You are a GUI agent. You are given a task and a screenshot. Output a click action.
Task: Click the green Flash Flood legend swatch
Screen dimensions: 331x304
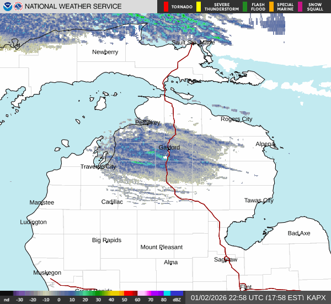click(245, 7)
